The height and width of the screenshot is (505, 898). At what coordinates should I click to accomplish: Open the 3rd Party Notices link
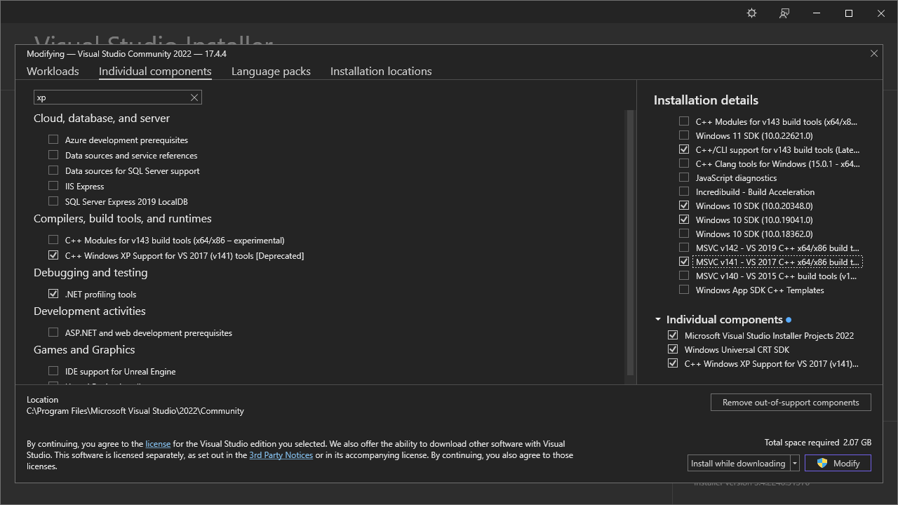coord(281,454)
